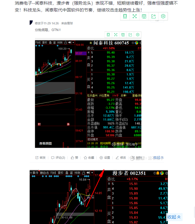Click the 涨 marker on 闻泰科技 chart
The image size is (195, 224).
pyautogui.click(x=68, y=124)
